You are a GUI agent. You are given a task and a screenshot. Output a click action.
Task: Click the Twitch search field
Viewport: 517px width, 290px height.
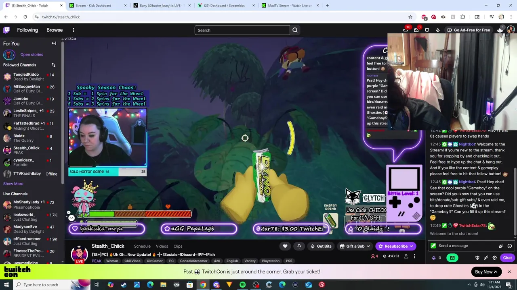point(242,30)
